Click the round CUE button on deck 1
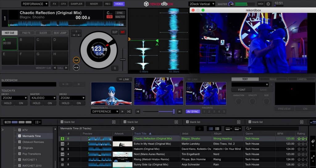 pyautogui.click(x=76, y=60)
